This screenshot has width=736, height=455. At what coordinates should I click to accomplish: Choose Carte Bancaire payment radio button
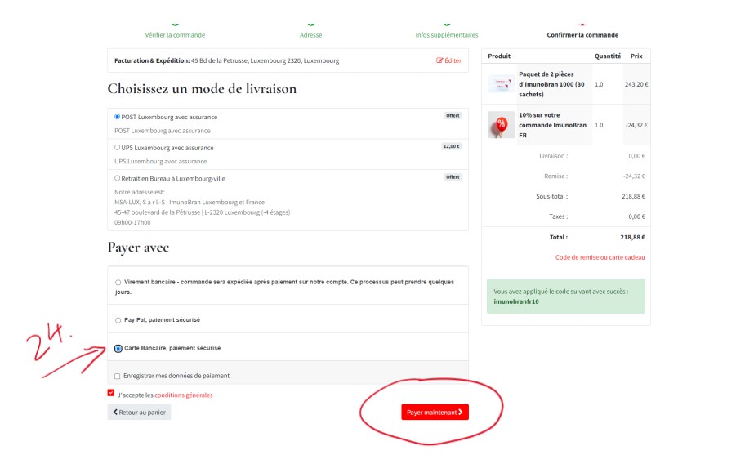coord(118,348)
